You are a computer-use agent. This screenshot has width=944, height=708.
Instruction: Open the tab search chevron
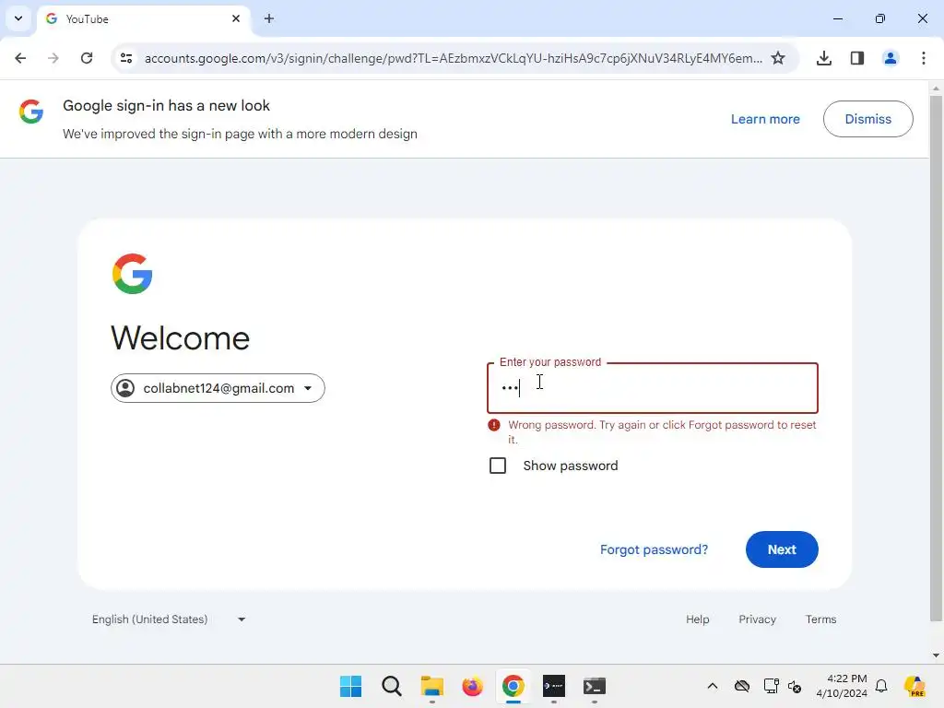coord(18,18)
